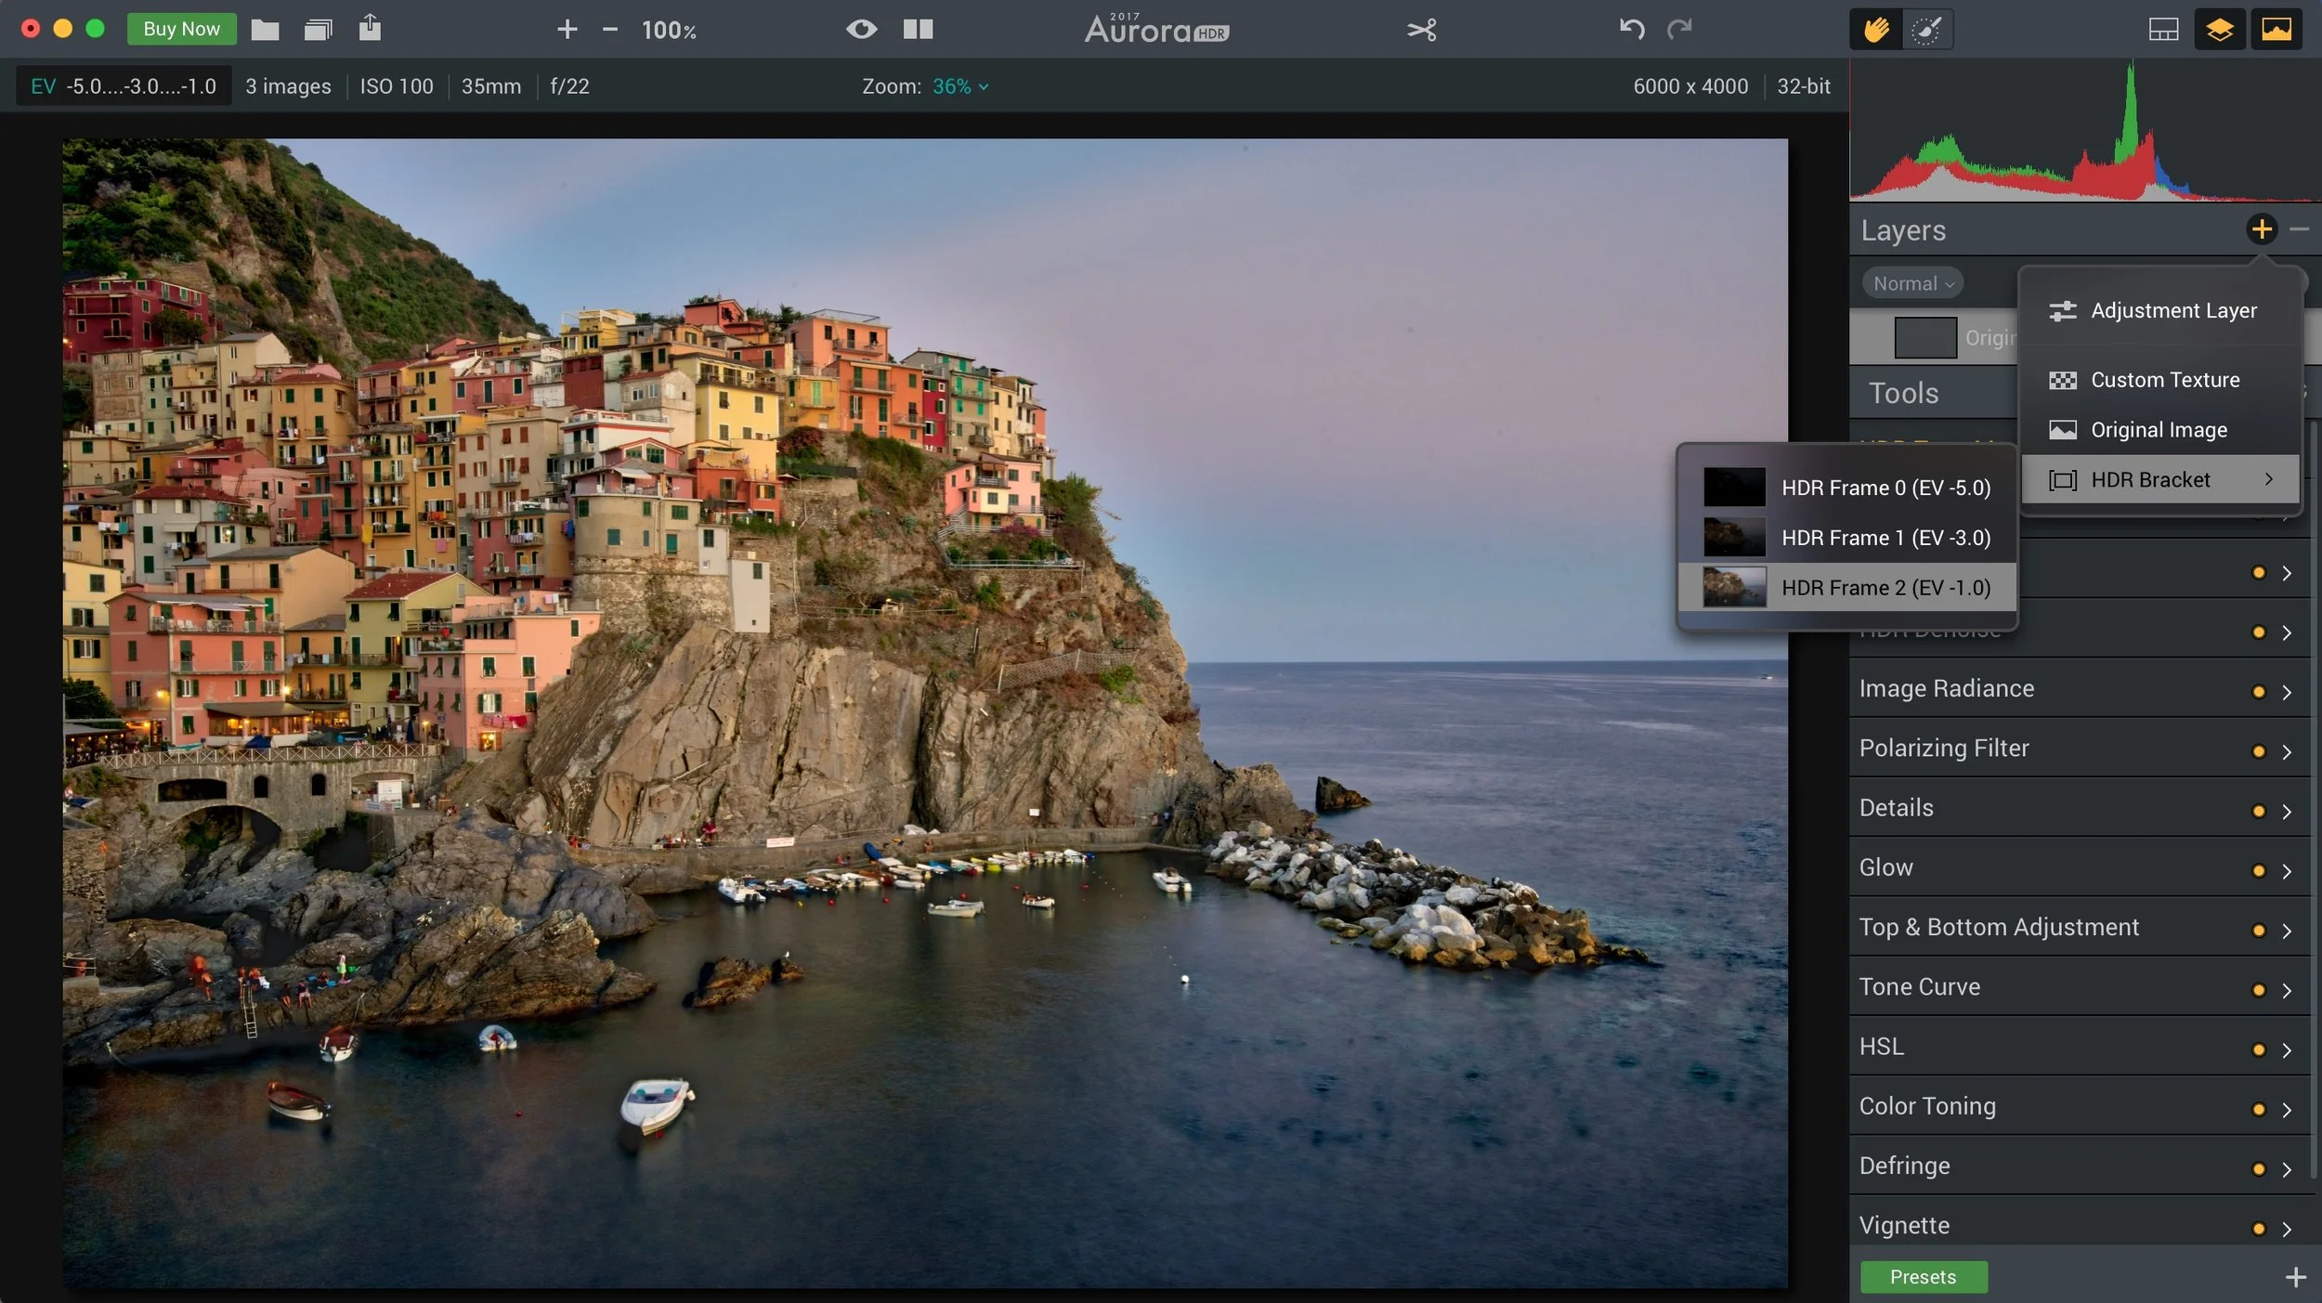
Task: Choose Adjustment Layer from the menu
Action: tap(2172, 310)
